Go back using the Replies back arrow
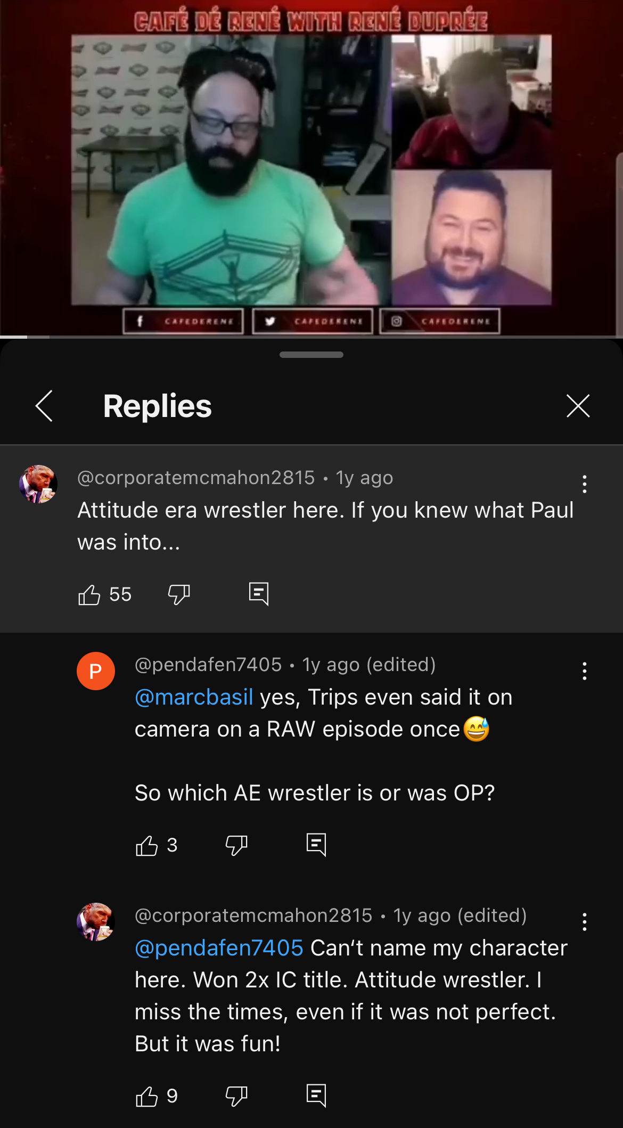Image resolution: width=623 pixels, height=1128 pixels. point(44,406)
